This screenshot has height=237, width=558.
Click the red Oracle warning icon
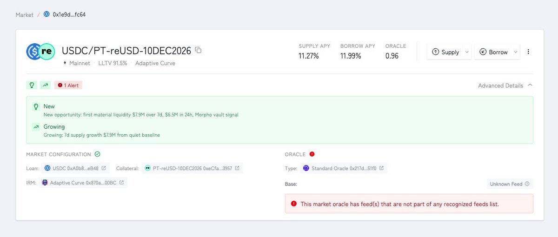coord(312,154)
